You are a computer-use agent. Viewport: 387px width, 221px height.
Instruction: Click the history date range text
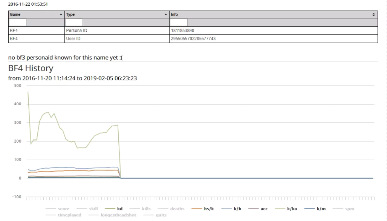tap(73, 78)
